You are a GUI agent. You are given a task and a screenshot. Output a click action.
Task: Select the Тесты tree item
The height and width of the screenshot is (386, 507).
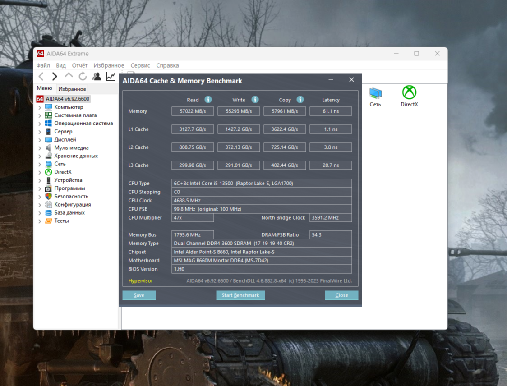[x=61, y=221]
